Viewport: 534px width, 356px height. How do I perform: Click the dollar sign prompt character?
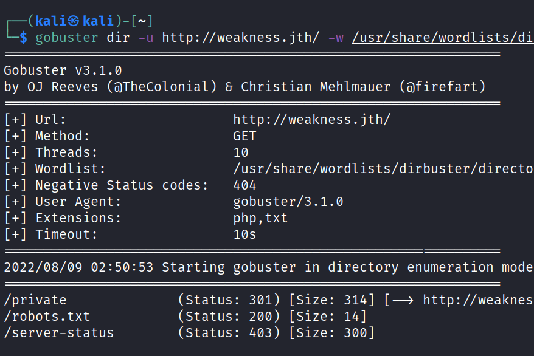(23, 37)
